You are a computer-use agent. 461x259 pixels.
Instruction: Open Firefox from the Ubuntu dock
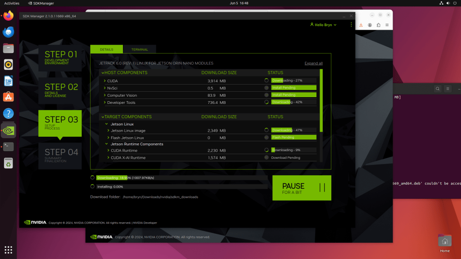tap(9, 16)
